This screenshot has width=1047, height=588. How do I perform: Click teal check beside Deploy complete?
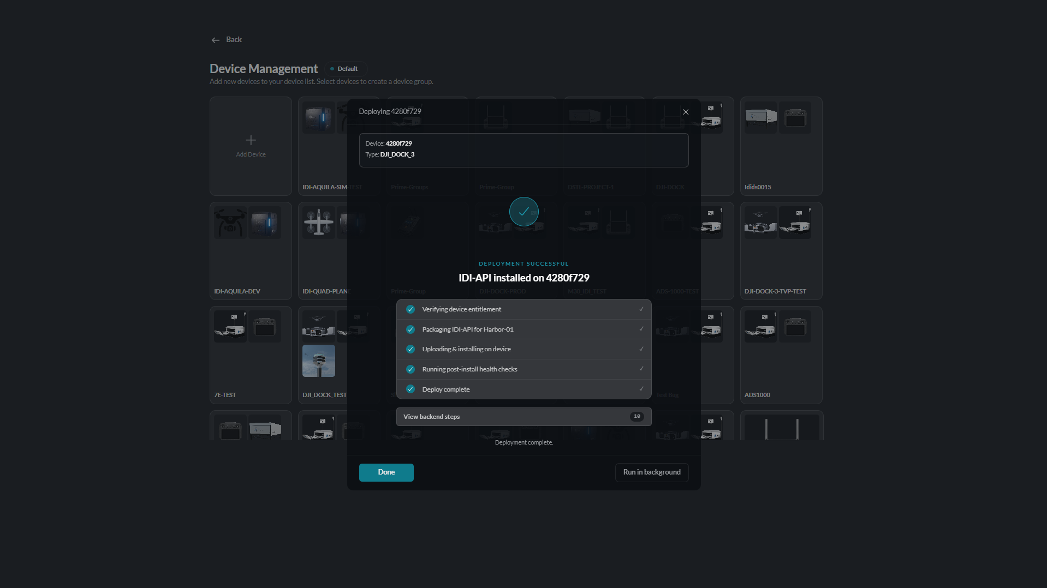(x=411, y=389)
